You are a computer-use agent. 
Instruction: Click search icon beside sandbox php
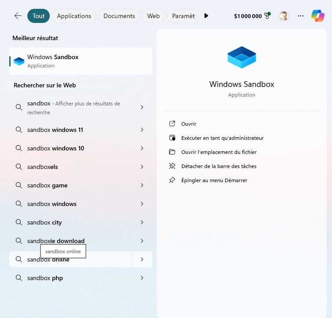pyautogui.click(x=19, y=278)
